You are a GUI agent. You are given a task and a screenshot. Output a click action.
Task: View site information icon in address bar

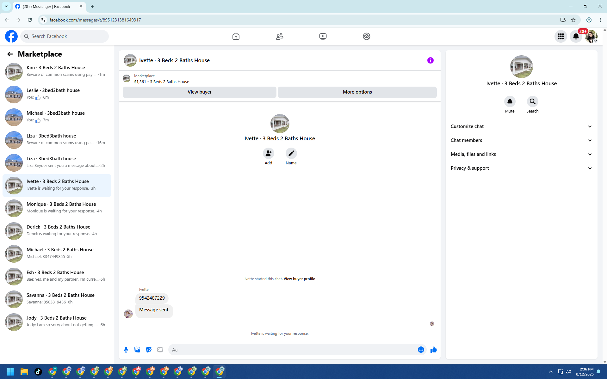tap(43, 20)
